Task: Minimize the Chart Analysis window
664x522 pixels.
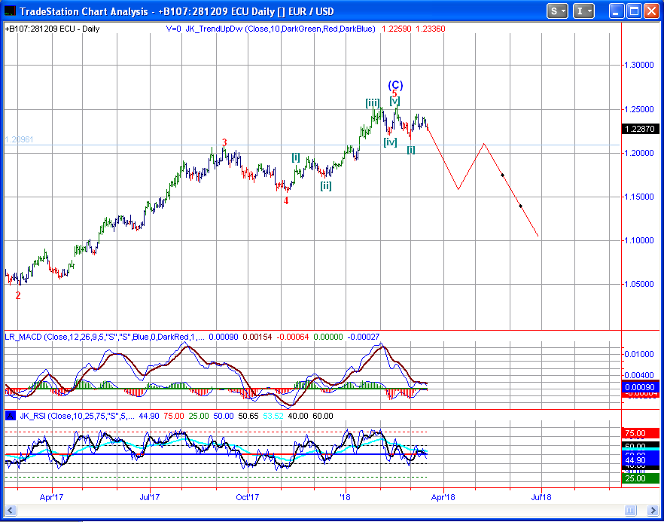Action: 618,11
